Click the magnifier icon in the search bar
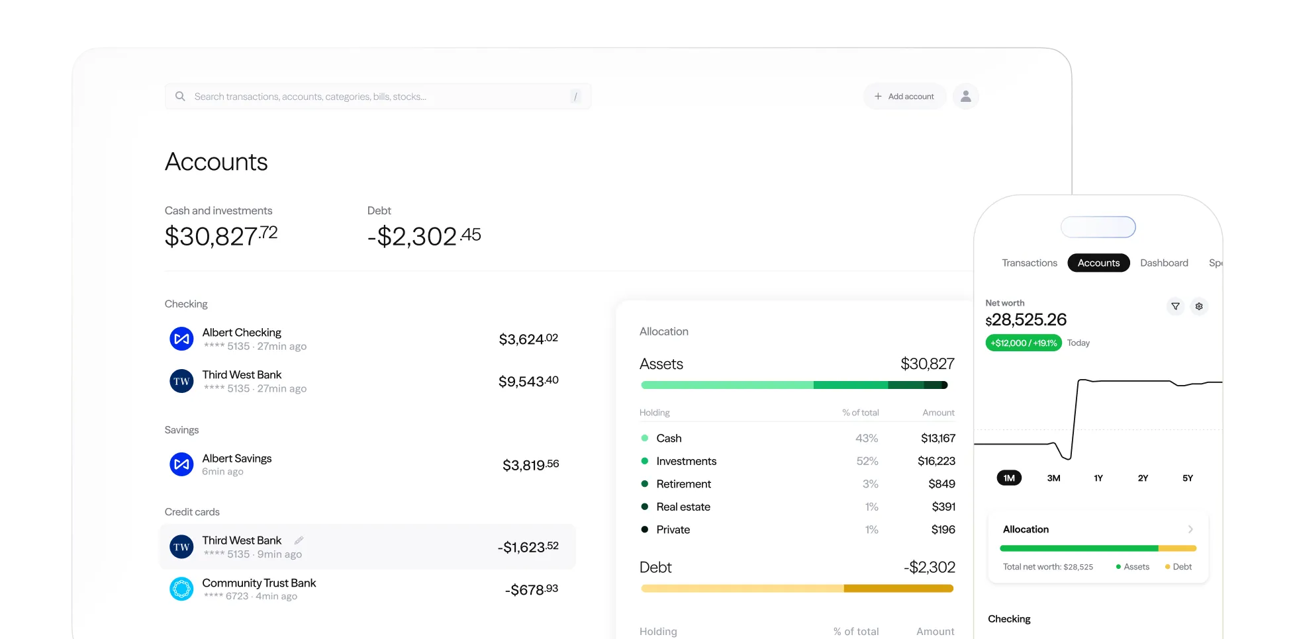This screenshot has height=639, width=1299. [x=180, y=97]
